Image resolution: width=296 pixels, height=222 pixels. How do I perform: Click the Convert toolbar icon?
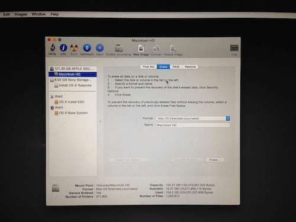tap(156, 48)
